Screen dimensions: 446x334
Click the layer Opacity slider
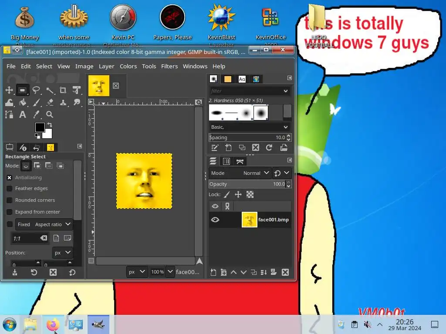247,184
